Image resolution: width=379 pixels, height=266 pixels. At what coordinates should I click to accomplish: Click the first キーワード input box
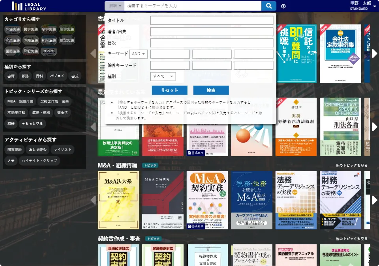pyautogui.click(x=170, y=54)
